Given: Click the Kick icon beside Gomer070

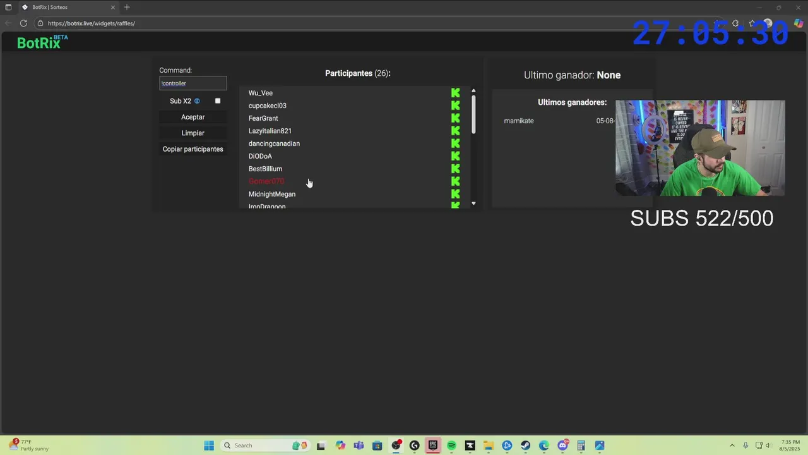Looking at the screenshot, I should click(456, 181).
